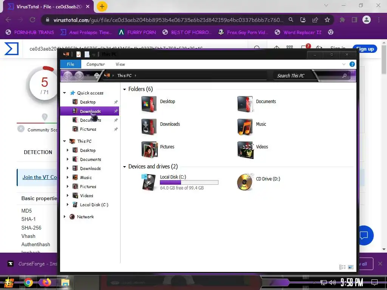Viewport: 387px width, 290px height.
Task: Click the Explorer help question mark icon
Action: [352, 64]
